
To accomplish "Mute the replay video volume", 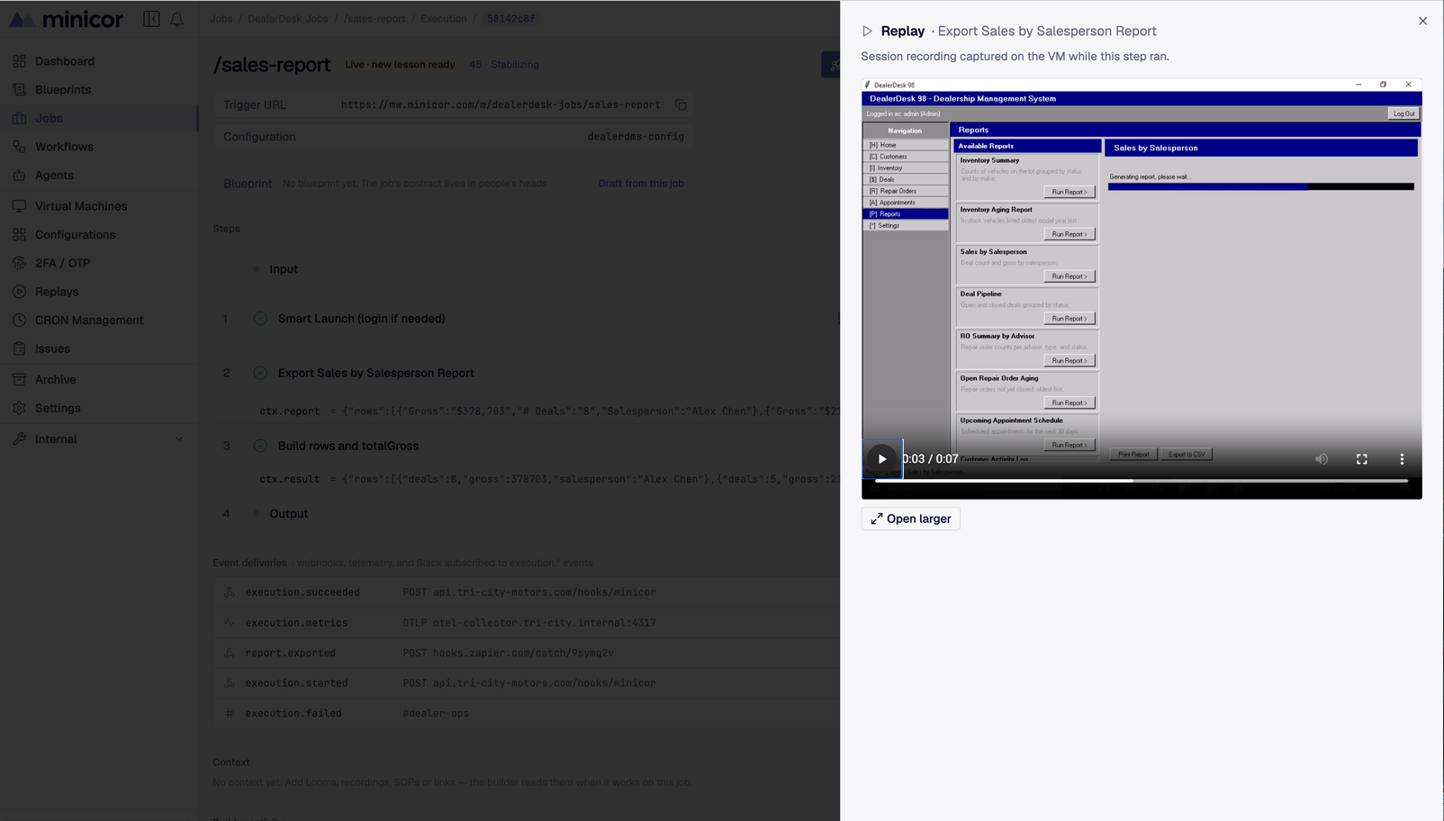I will [1322, 459].
